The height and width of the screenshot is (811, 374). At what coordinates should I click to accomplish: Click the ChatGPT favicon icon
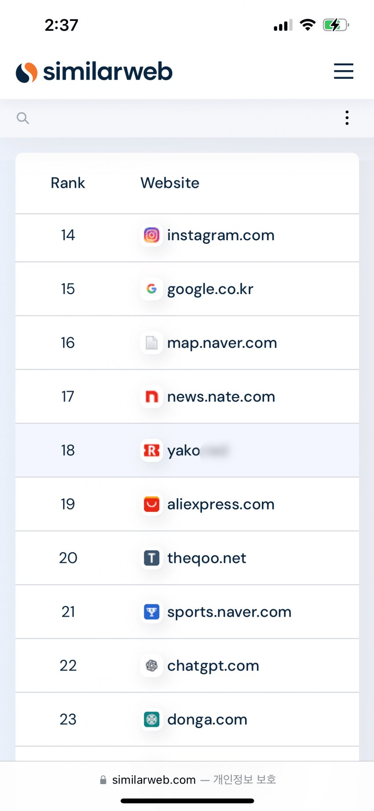coord(151,666)
